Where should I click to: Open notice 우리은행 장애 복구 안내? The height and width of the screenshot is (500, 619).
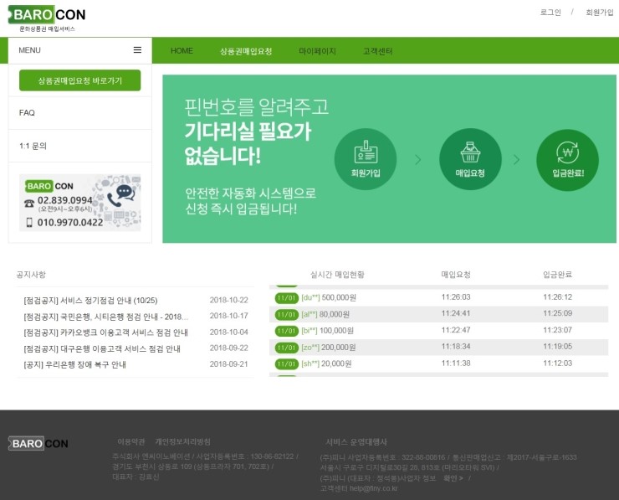tap(74, 364)
